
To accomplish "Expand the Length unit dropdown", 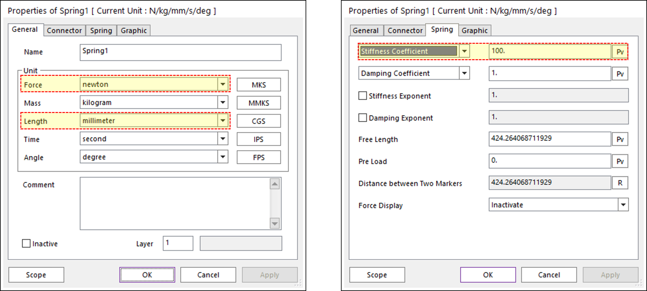I will click(x=223, y=120).
